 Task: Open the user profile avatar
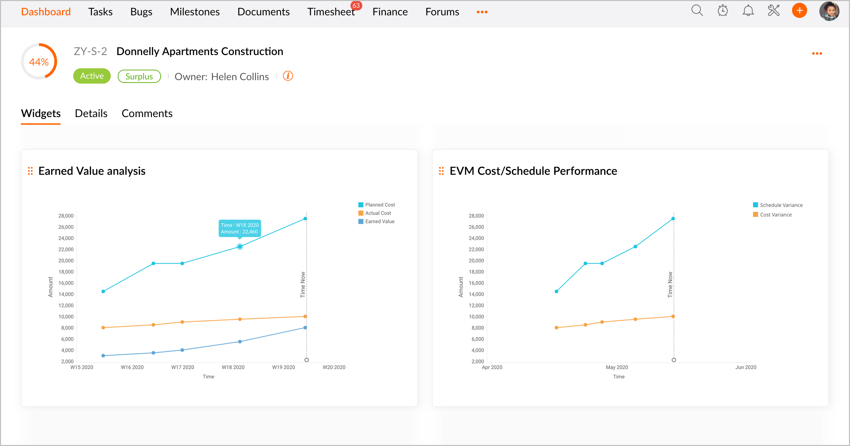pyautogui.click(x=829, y=11)
